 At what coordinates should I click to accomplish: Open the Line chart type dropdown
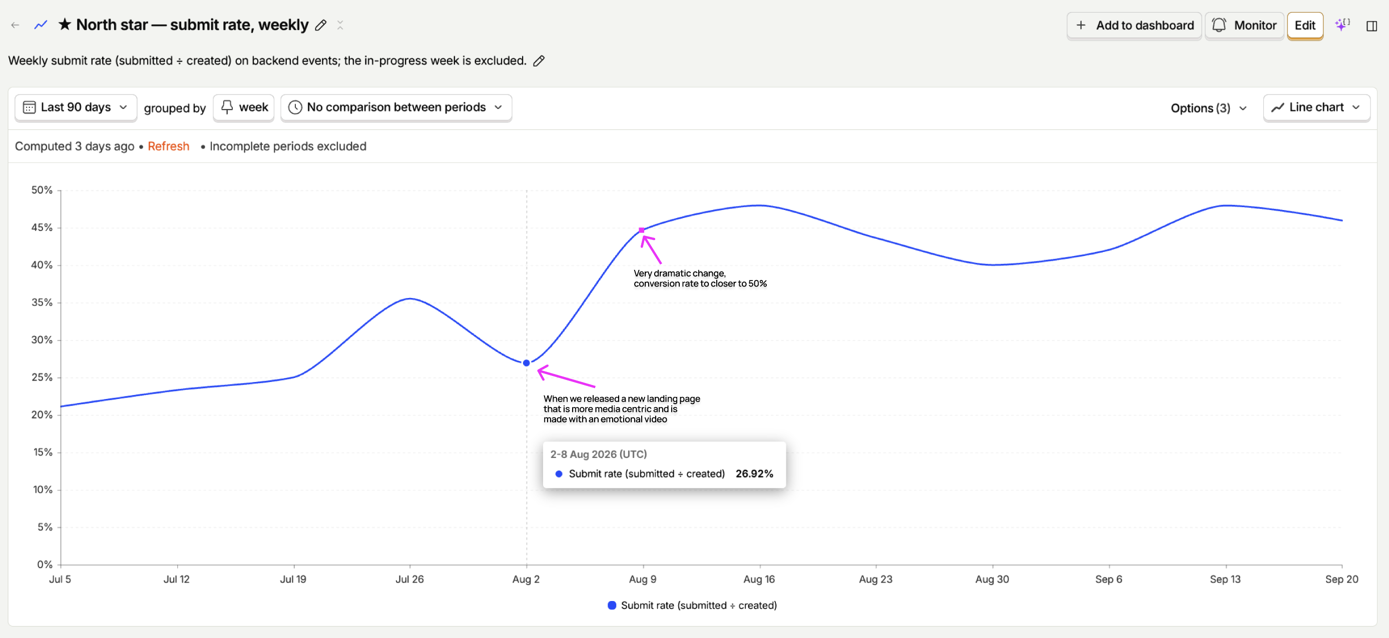(x=1316, y=107)
